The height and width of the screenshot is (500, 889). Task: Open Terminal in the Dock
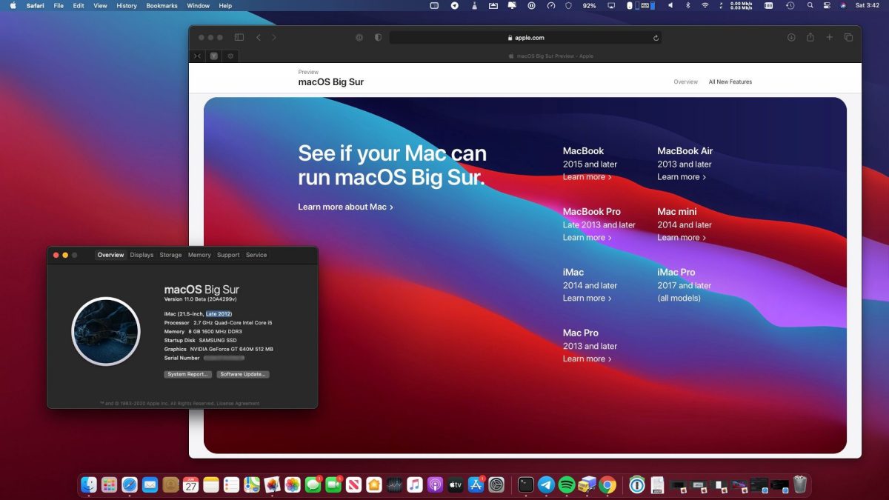coord(526,484)
